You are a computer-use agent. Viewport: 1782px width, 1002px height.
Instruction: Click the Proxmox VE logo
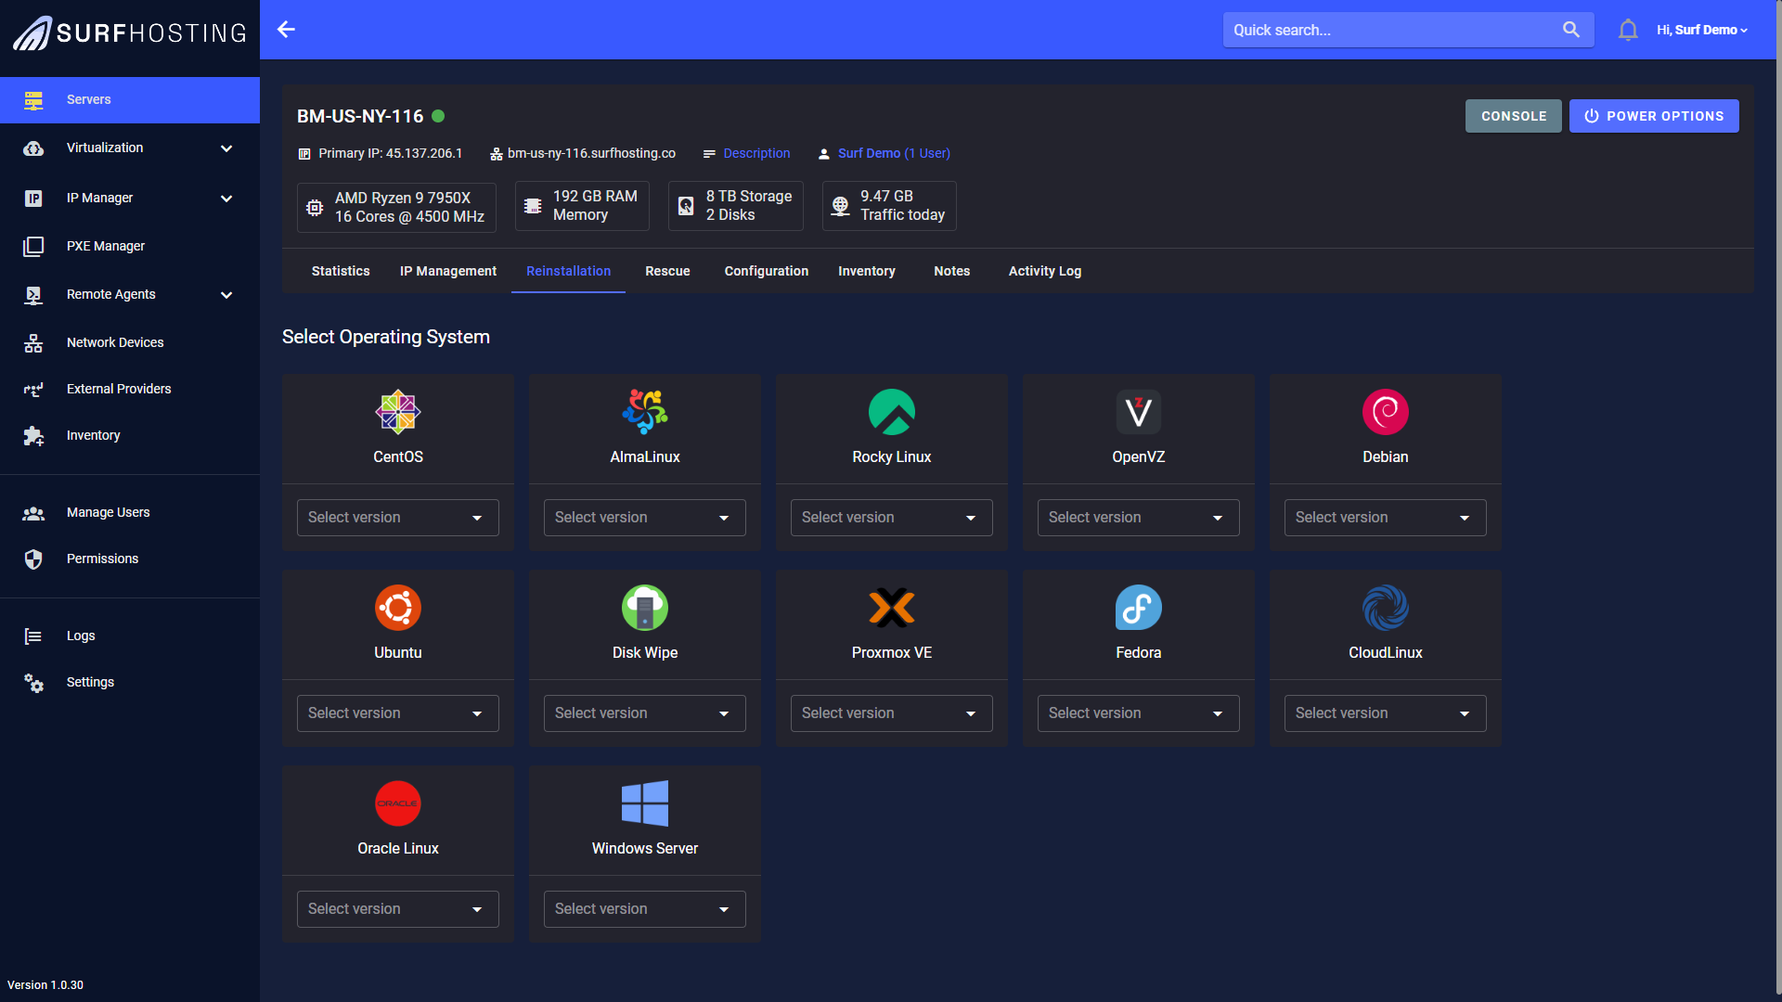tap(892, 608)
